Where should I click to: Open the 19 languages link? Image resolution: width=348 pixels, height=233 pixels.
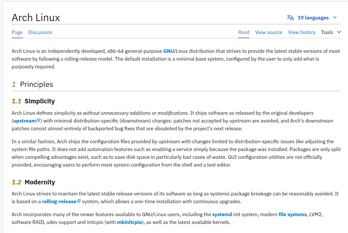click(x=313, y=18)
